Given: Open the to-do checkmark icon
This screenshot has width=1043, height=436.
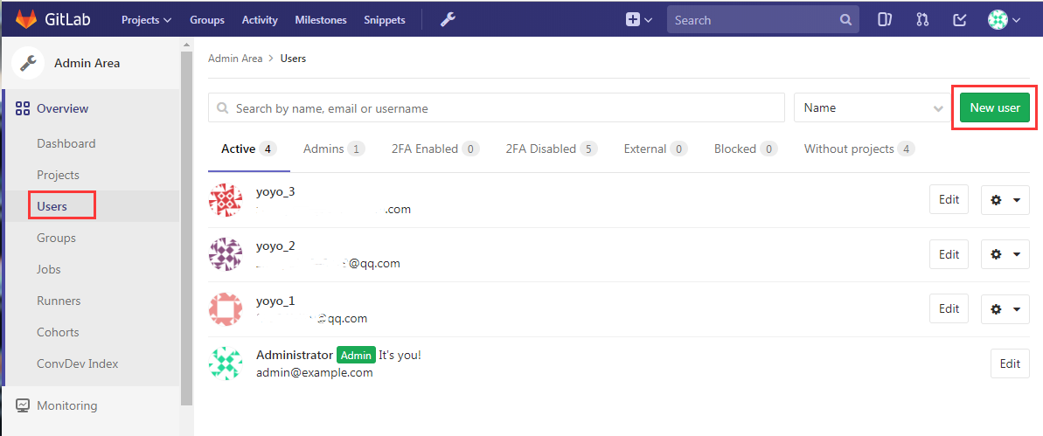Looking at the screenshot, I should tap(959, 19).
